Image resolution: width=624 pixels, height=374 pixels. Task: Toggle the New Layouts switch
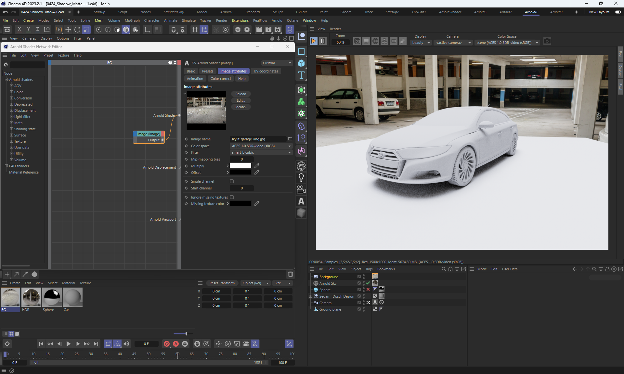pyautogui.click(x=618, y=12)
